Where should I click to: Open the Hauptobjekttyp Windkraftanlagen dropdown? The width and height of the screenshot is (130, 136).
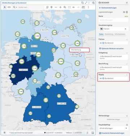pyautogui.click(x=113, y=128)
